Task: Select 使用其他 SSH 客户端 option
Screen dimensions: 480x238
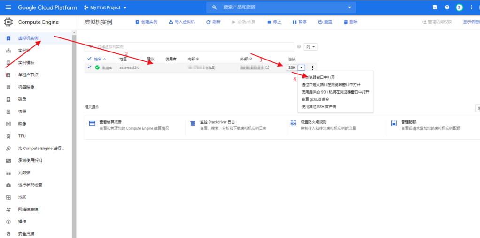Action: tap(319, 107)
